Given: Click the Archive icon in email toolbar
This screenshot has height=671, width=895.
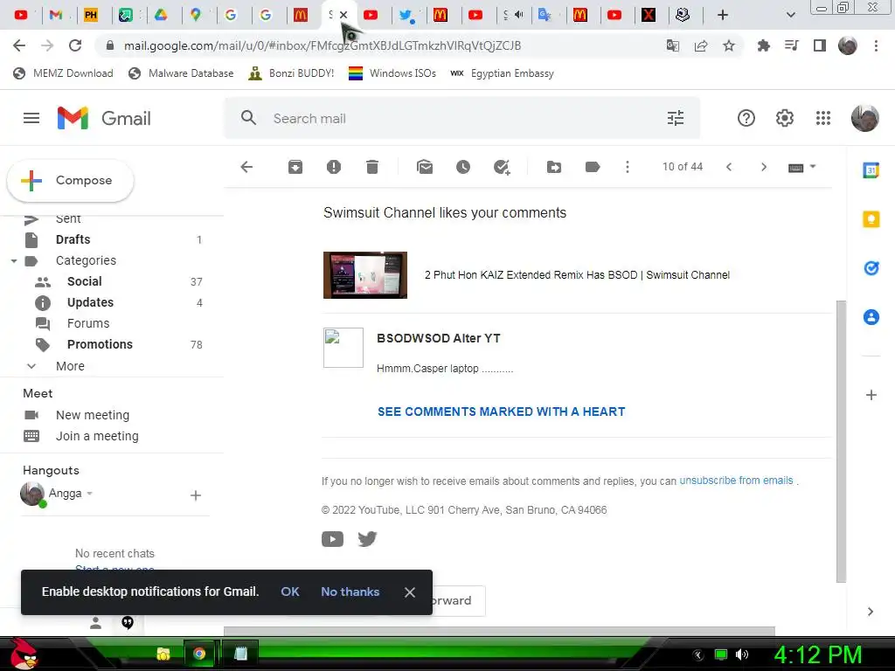Looking at the screenshot, I should (295, 167).
